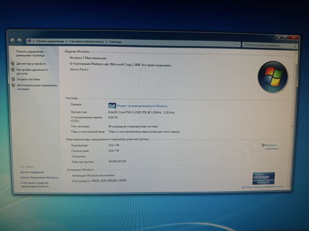Open Панель управления - домашняя страница

pos(30,53)
